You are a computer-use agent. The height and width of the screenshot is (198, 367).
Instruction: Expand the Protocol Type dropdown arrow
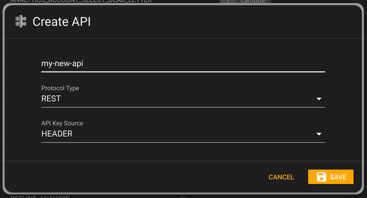coord(319,99)
